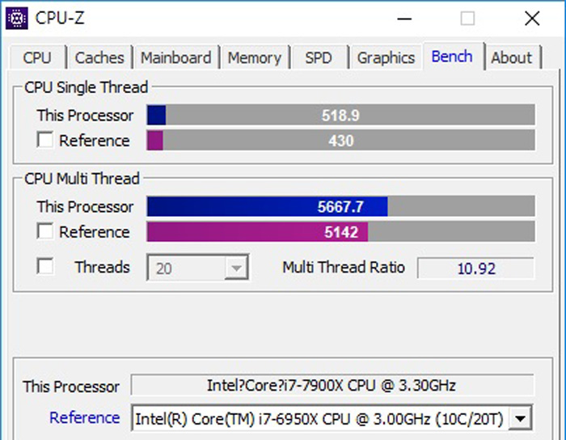Go to the Mainboard tab
This screenshot has height=440, width=566.
pyautogui.click(x=176, y=57)
